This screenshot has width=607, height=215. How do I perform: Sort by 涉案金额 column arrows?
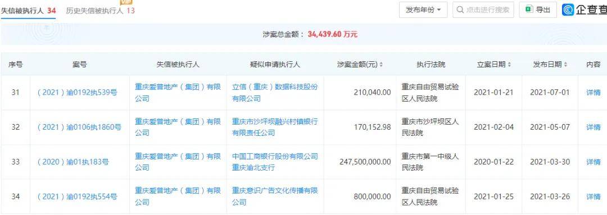click(x=381, y=65)
